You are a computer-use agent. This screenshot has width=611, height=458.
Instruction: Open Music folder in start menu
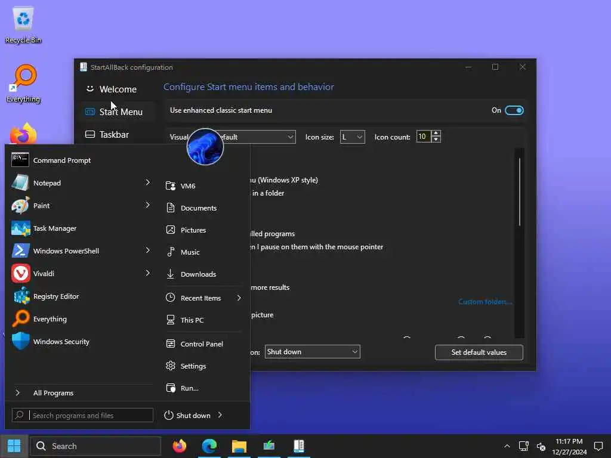(203, 252)
